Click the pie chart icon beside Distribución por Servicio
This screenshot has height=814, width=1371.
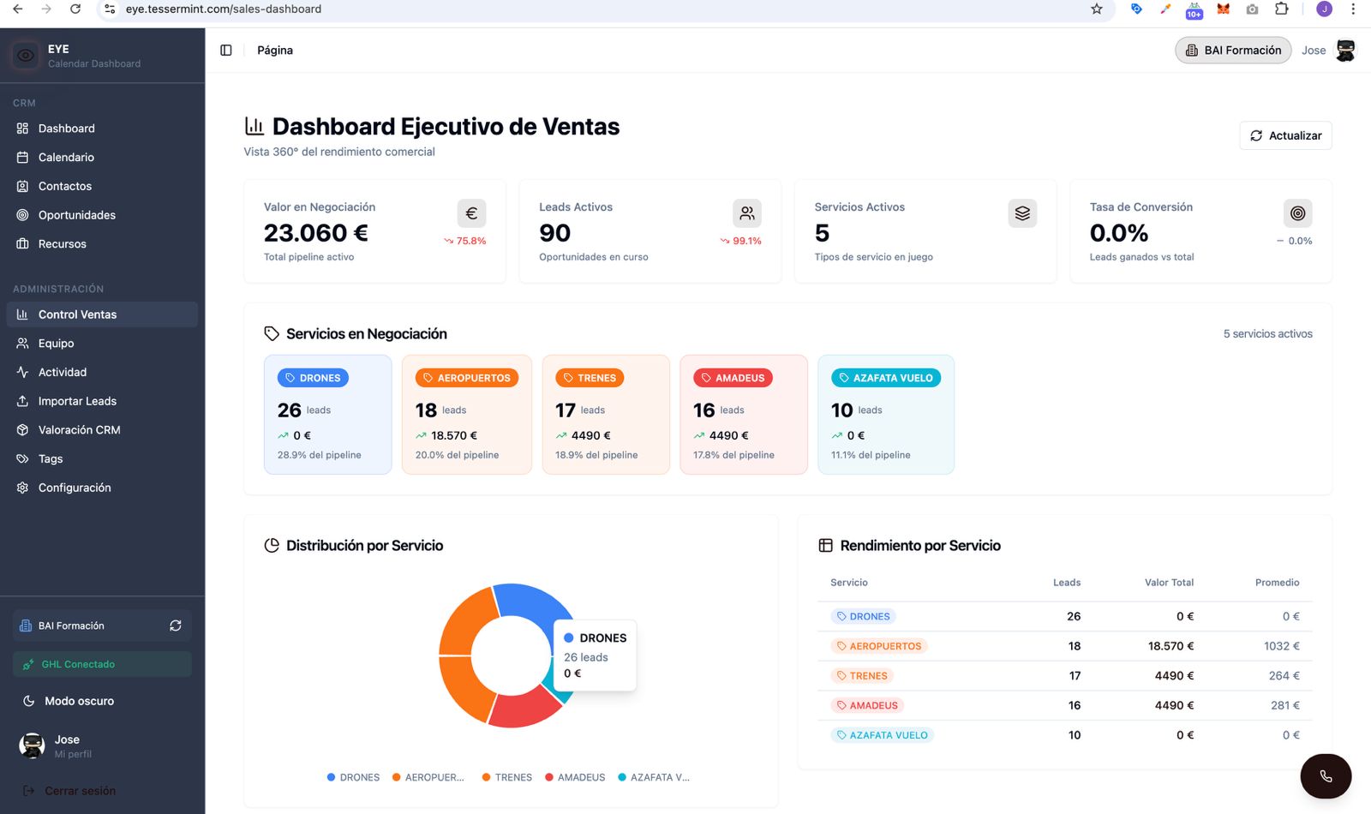tap(272, 546)
